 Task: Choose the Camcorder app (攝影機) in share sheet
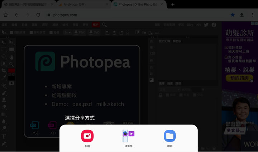coord(129,138)
